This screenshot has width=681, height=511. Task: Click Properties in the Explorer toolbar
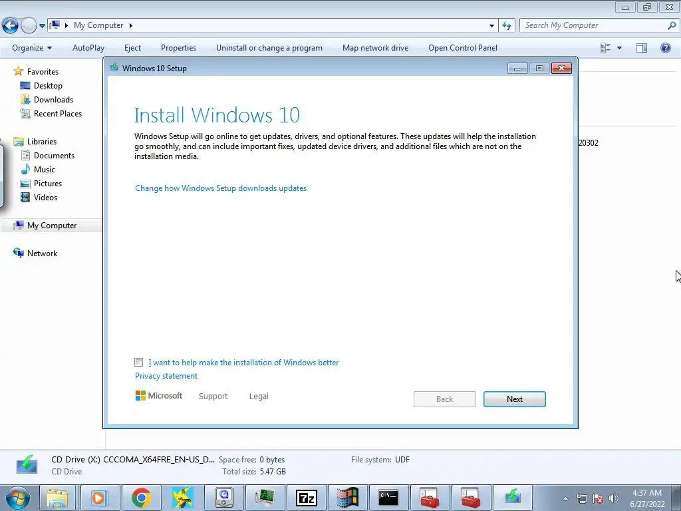tap(178, 48)
